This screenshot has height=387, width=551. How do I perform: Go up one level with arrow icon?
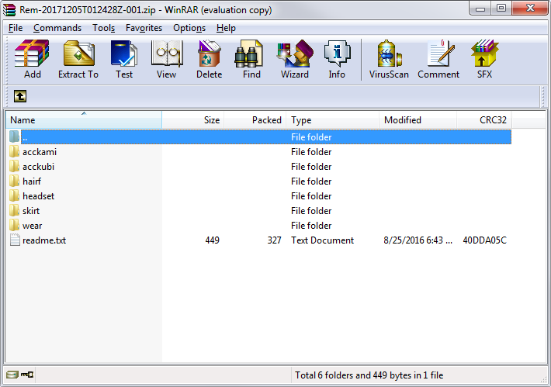coord(20,96)
